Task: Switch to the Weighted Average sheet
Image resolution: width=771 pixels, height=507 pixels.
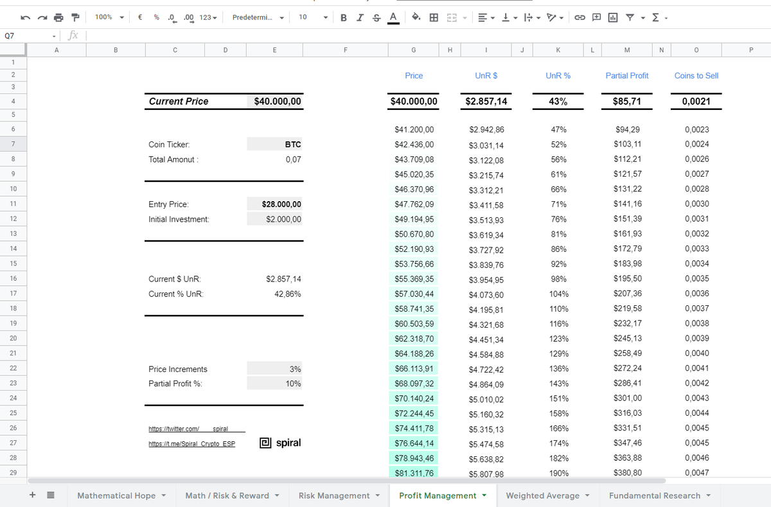Action: pos(548,495)
